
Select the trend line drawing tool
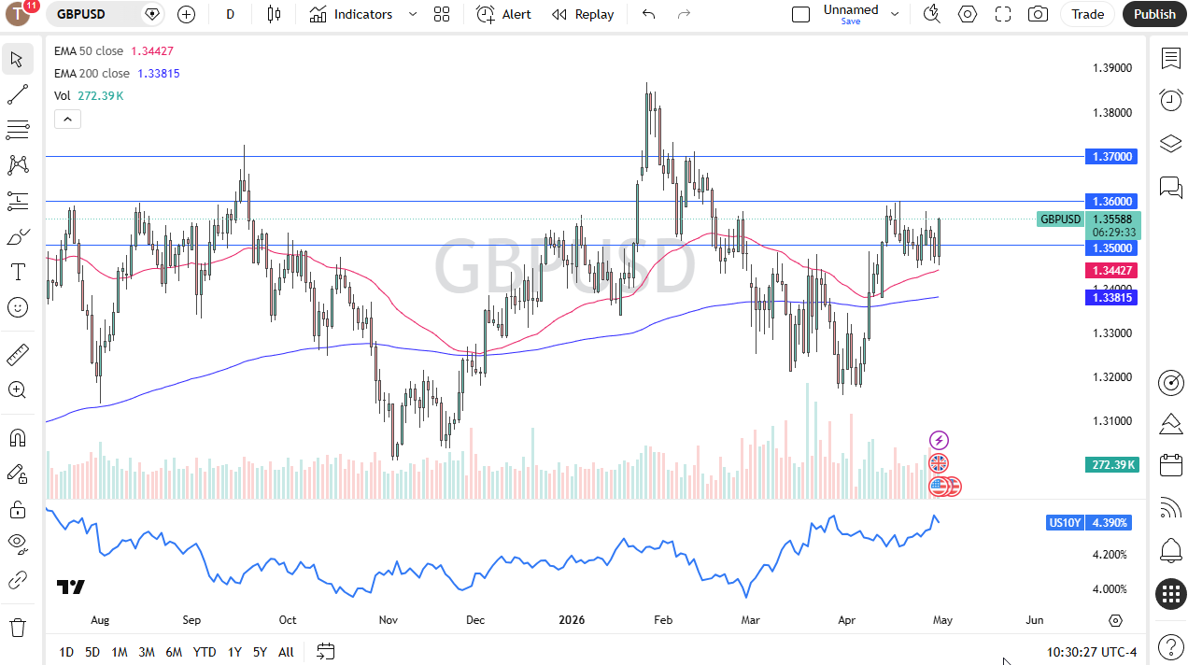[x=17, y=94]
